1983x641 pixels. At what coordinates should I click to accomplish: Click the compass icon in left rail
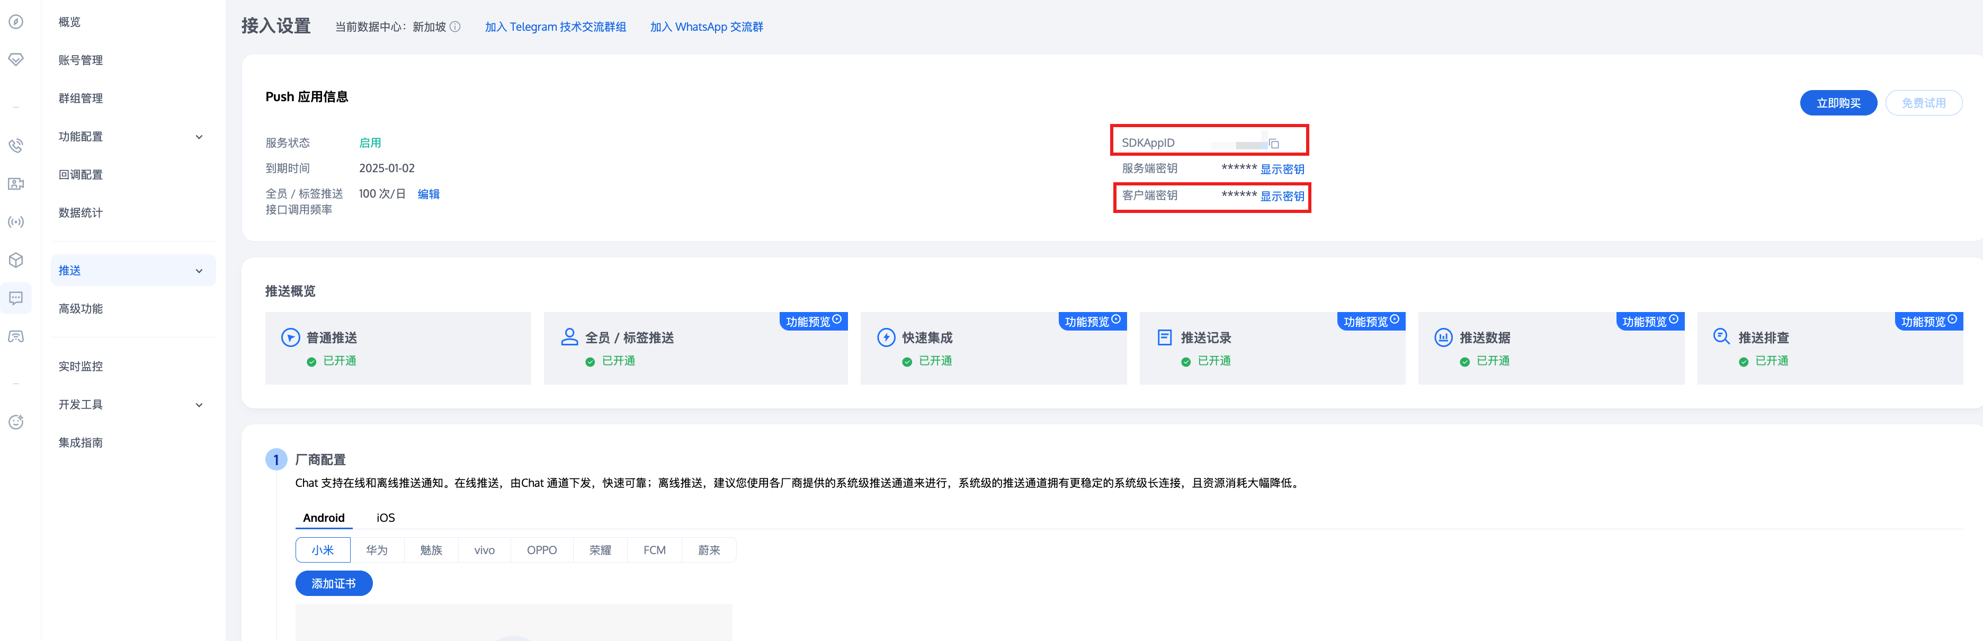(15, 22)
